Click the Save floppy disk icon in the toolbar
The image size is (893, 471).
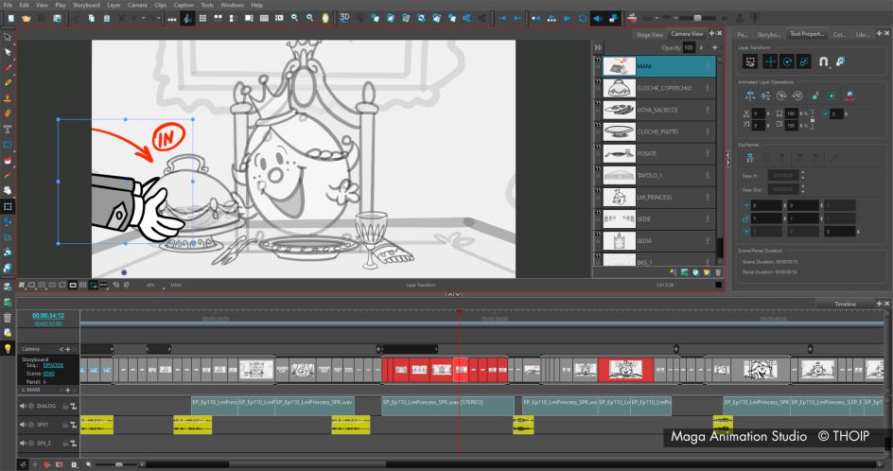57,18
